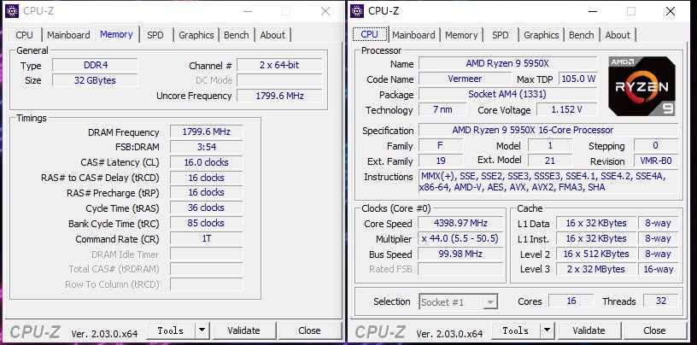Click the tRAS 36 clocks value
Image resolution: width=697 pixels, height=345 pixels.
pos(206,208)
